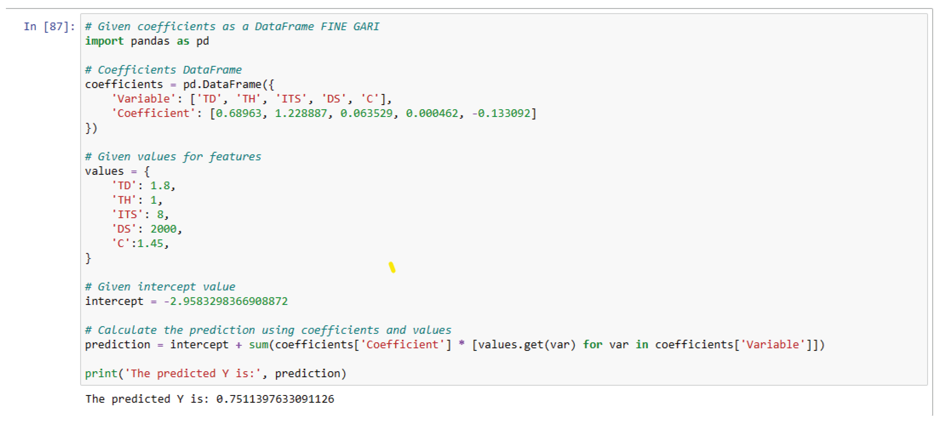Click the print statement line
The width and height of the screenshot is (939, 424).
(x=215, y=373)
